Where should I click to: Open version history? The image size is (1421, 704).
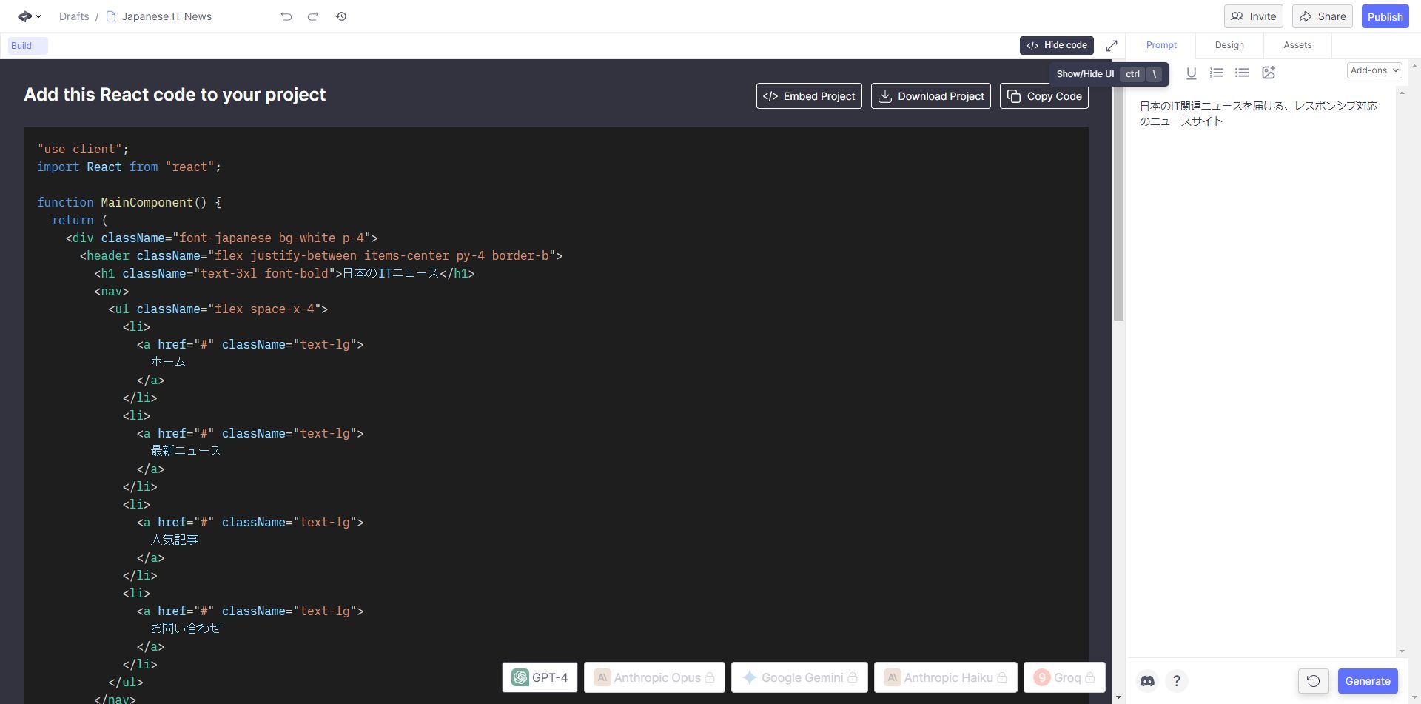point(341,16)
